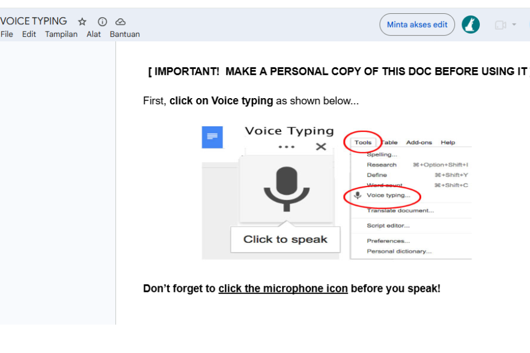Click the video call camera icon
Screen dimensions: 530x353
[501, 25]
